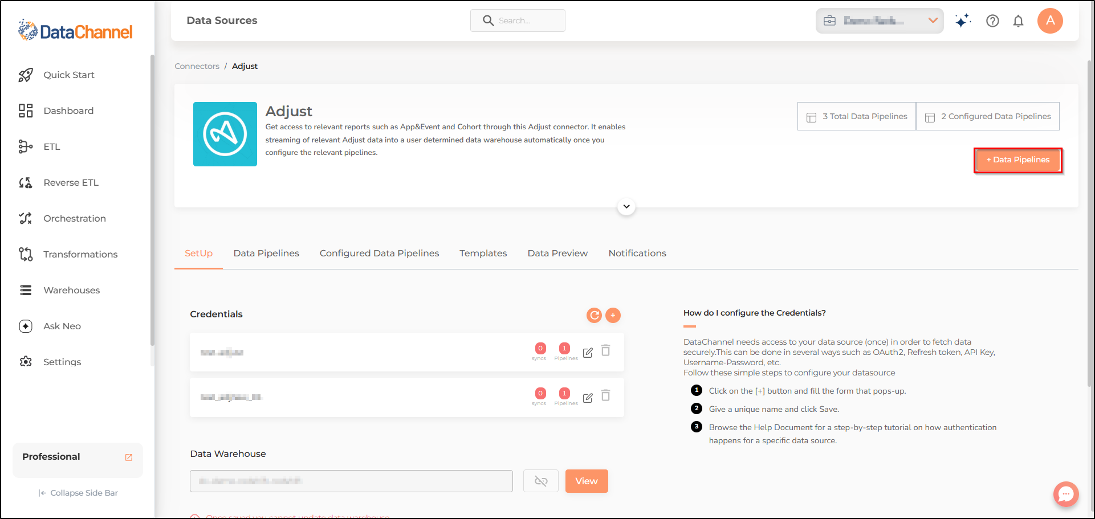
Task: Open Professional plan external link icon
Action: [x=129, y=457]
